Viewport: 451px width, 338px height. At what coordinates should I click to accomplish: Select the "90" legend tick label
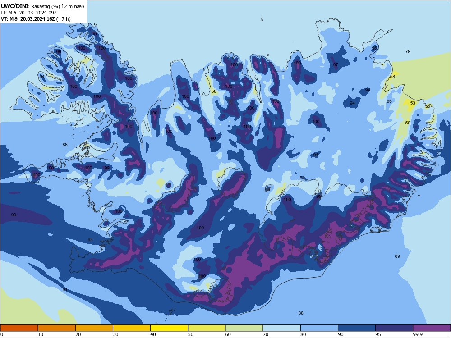[x=341, y=334]
